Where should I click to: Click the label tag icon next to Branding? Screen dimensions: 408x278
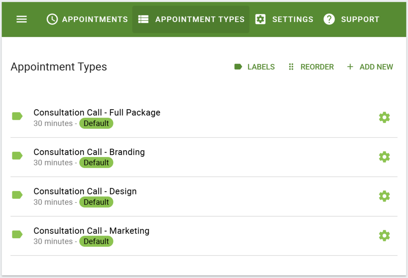[17, 155]
